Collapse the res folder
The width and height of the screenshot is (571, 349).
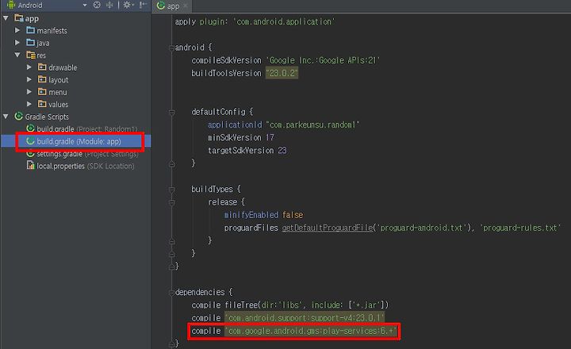pos(17,55)
